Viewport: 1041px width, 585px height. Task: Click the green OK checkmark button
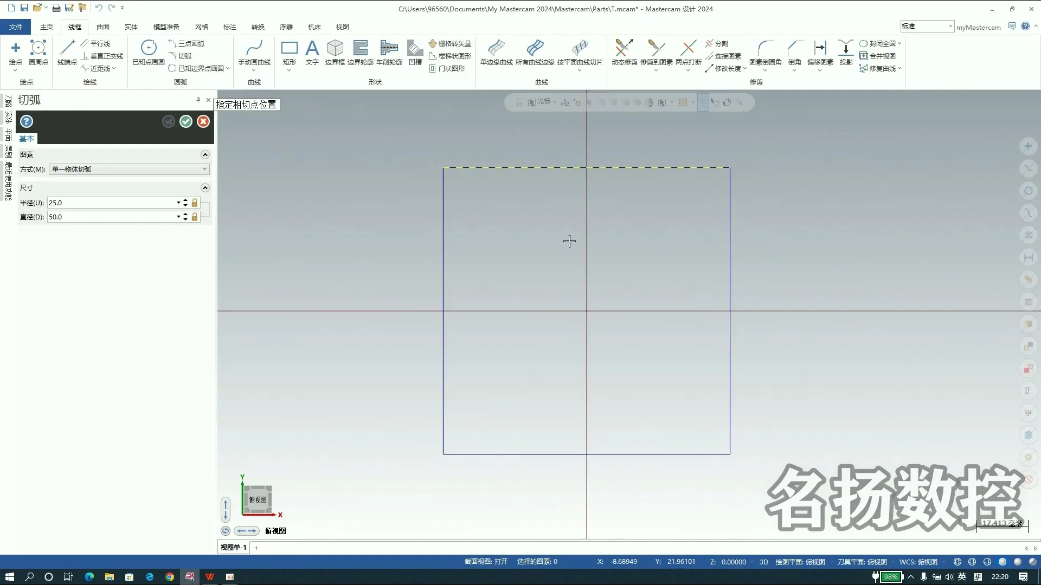tap(186, 121)
